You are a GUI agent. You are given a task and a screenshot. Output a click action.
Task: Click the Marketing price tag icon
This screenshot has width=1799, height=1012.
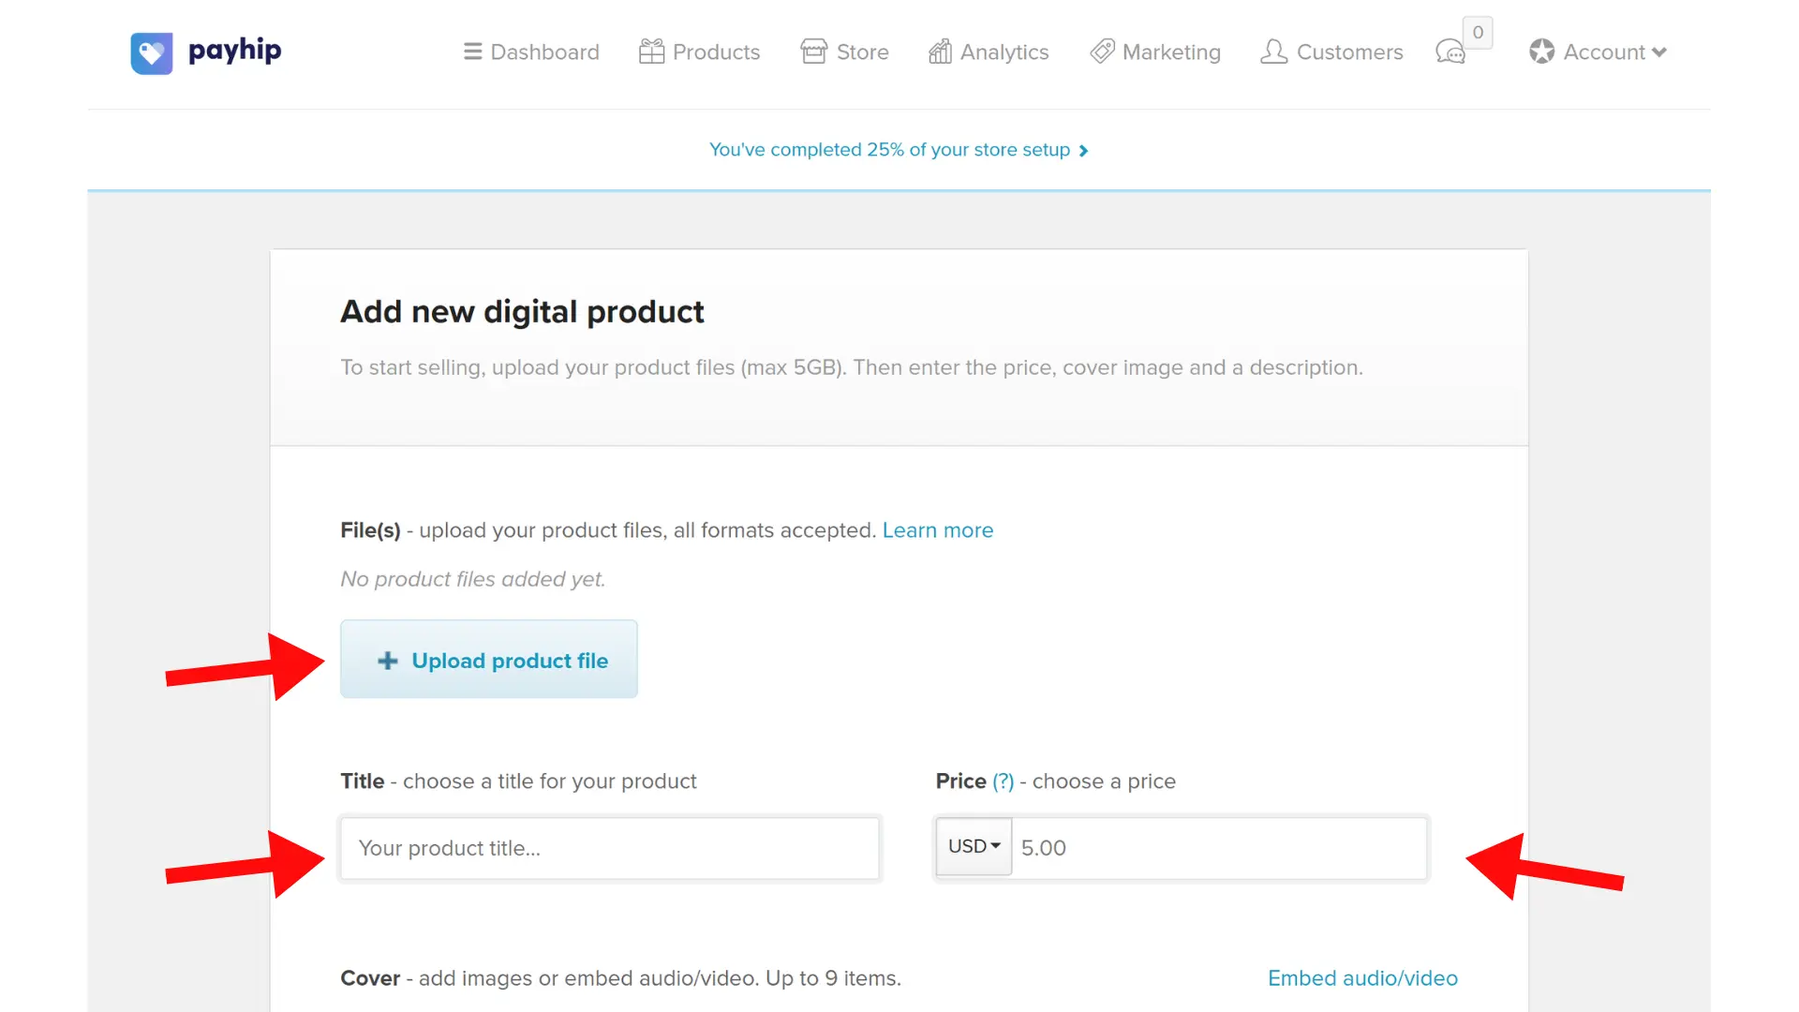click(x=1102, y=52)
